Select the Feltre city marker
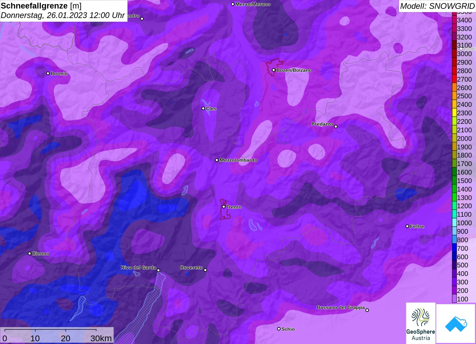The height and width of the screenshot is (344, 476). [407, 226]
